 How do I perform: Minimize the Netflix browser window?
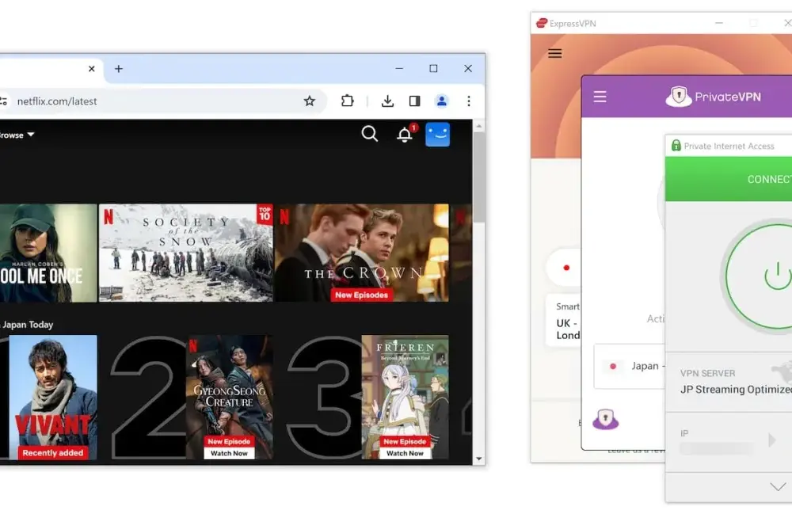coord(399,69)
